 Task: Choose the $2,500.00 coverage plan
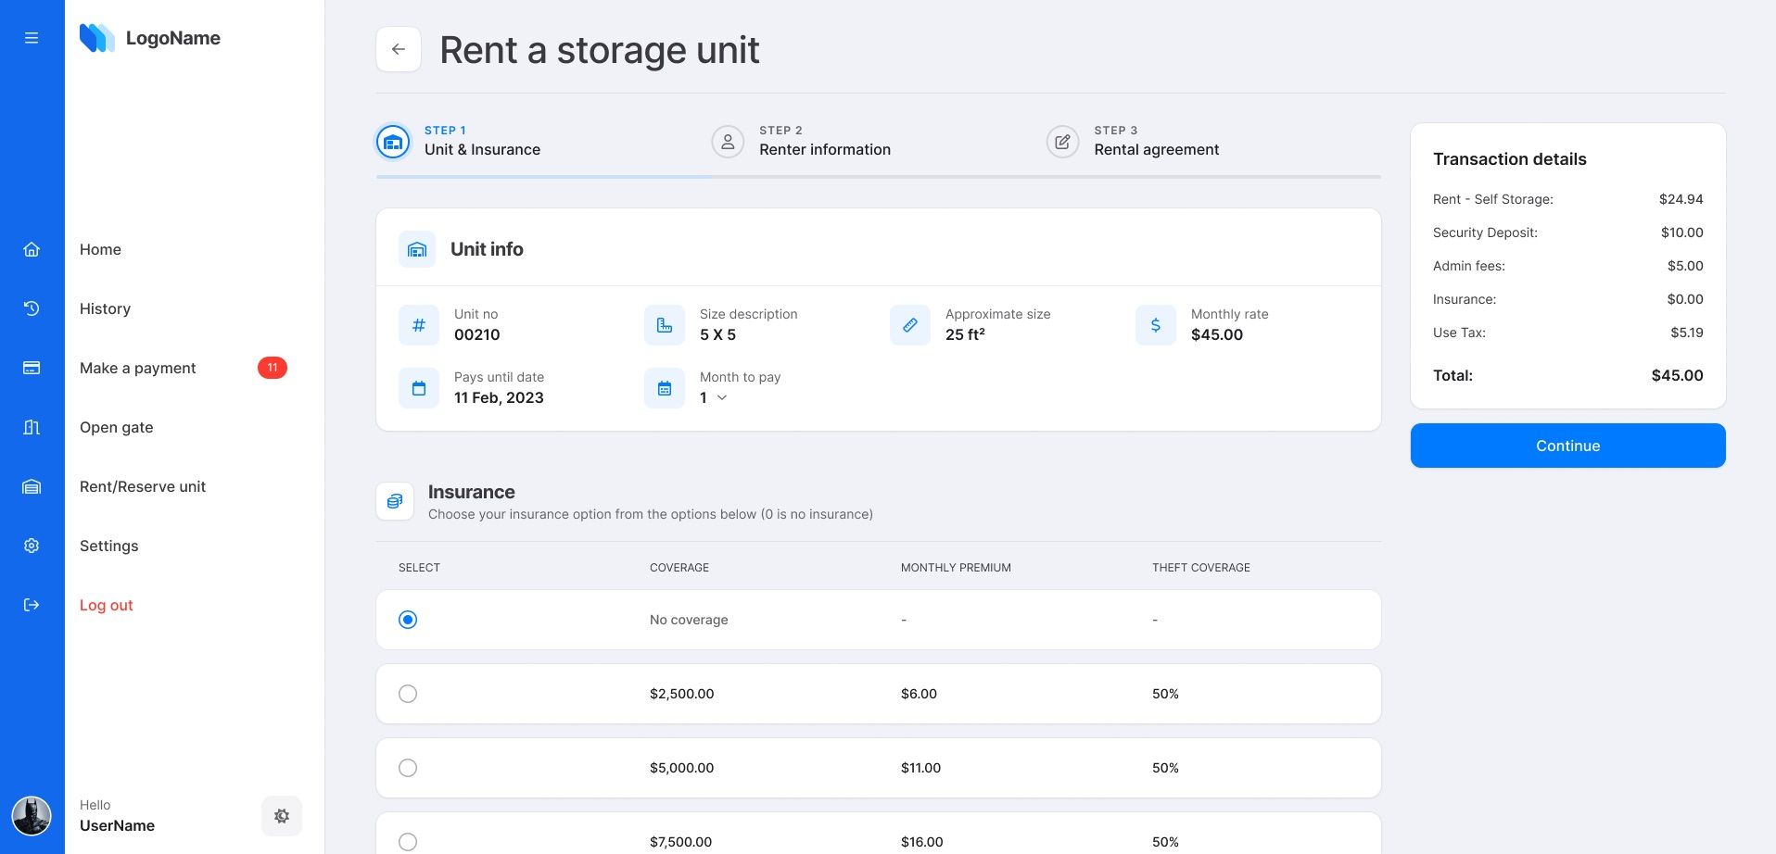point(408,693)
